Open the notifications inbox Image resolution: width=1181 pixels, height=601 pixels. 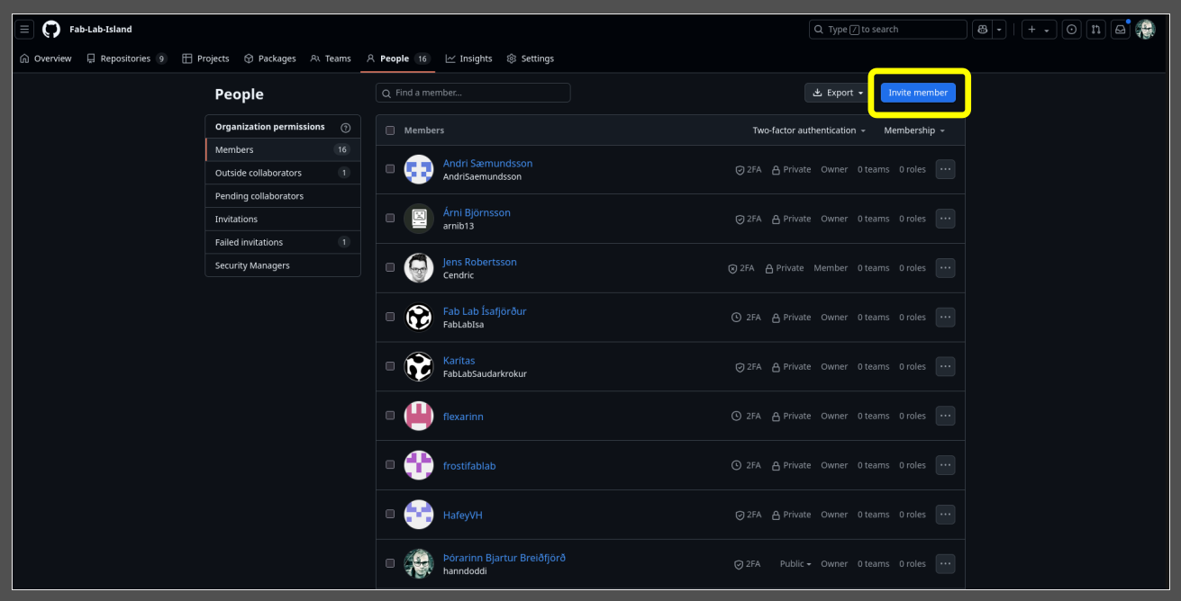click(x=1120, y=30)
